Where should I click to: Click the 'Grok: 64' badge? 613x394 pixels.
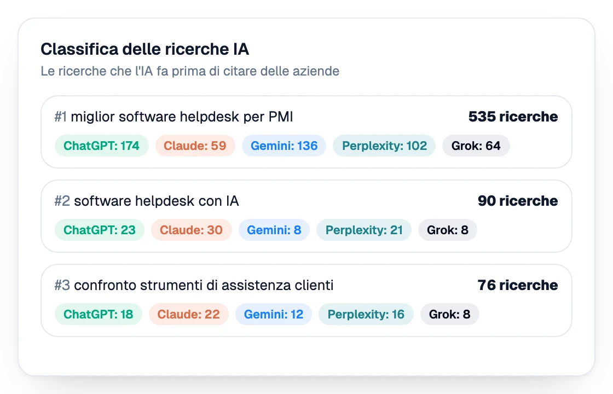click(x=476, y=146)
